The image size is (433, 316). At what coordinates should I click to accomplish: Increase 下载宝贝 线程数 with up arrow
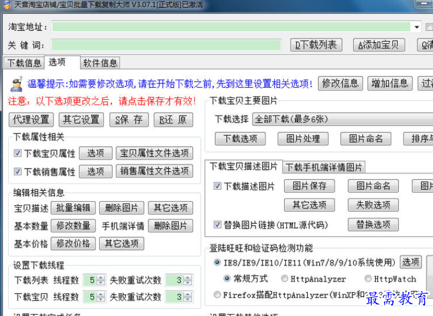pos(101,294)
